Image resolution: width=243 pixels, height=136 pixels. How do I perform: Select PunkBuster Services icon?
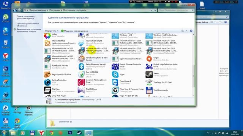47,66
